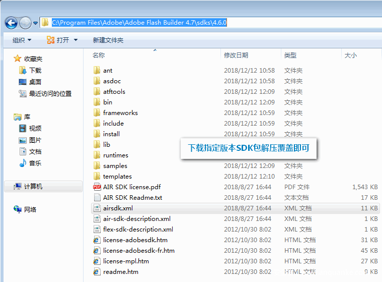Click the airsdk.xml file icon
Image resolution: width=382 pixels, height=282 pixels.
coord(97,208)
